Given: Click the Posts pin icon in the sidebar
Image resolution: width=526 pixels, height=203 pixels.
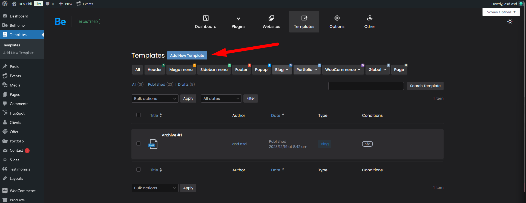Looking at the screenshot, I should coord(5,66).
